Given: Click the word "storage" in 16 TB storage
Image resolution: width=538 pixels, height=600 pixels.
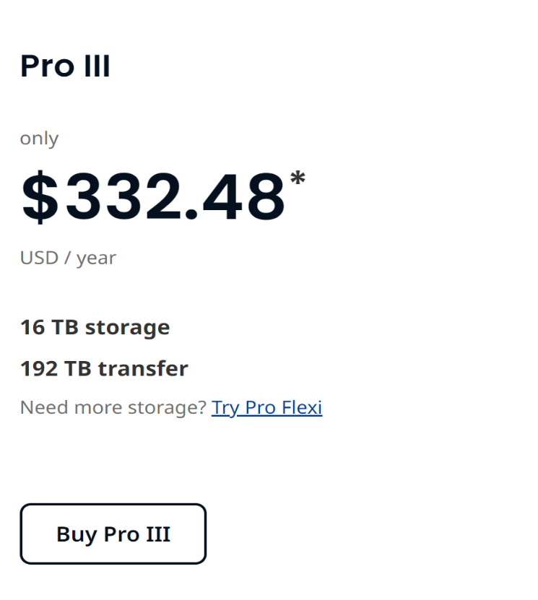Looking at the screenshot, I should coord(127,329).
